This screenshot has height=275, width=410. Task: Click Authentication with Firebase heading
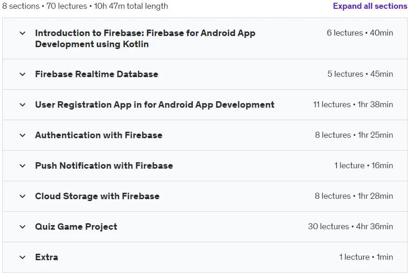99,135
